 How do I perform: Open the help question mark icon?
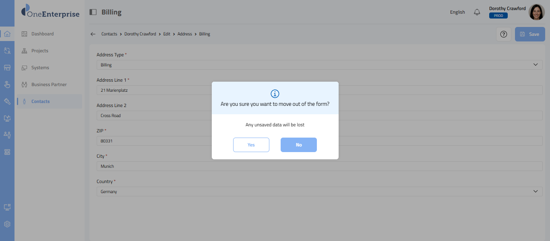[503, 34]
